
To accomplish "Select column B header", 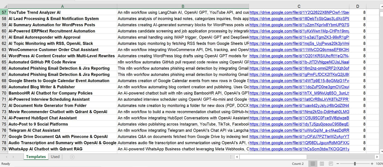I will click(183, 6).
